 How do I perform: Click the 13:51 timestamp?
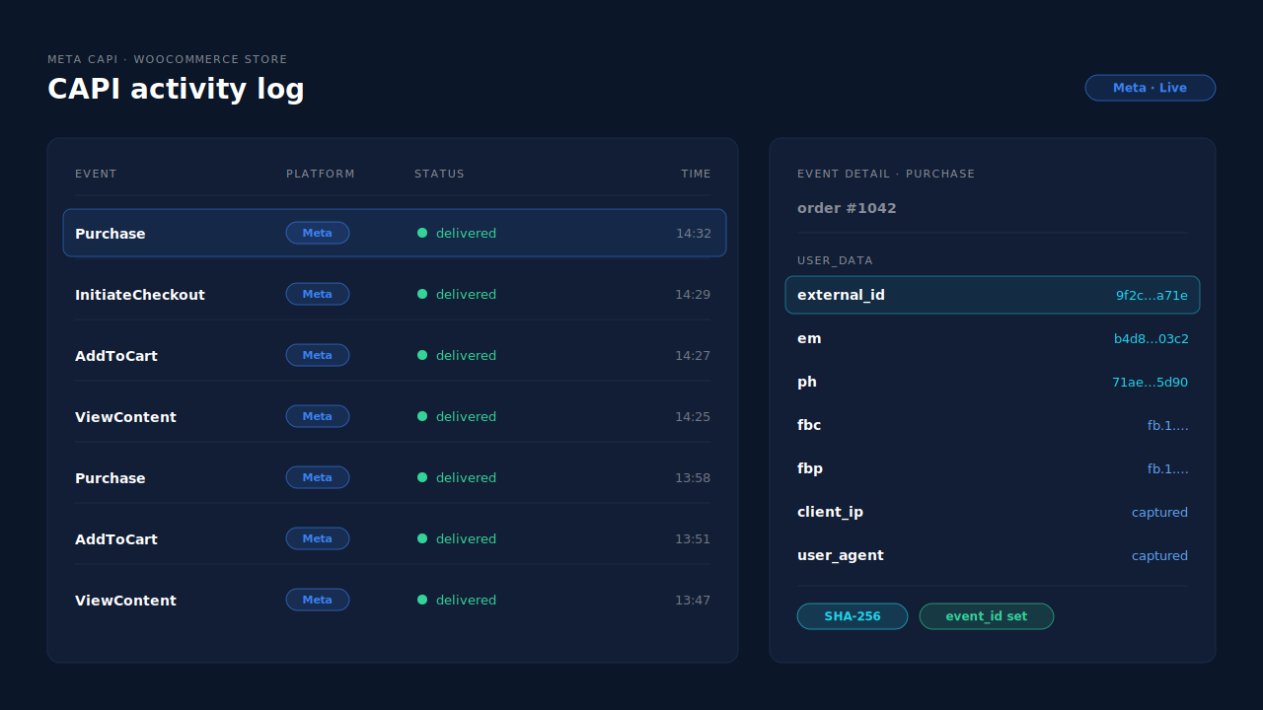click(693, 538)
